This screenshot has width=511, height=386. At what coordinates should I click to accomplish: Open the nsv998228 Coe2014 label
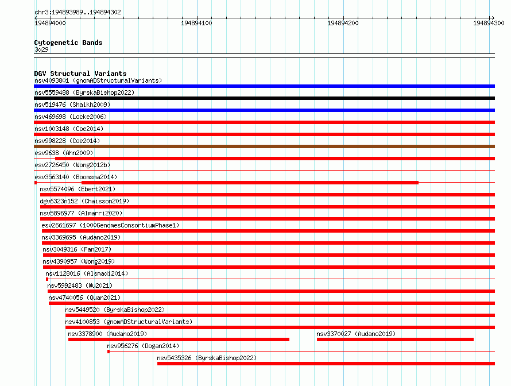coord(67,141)
